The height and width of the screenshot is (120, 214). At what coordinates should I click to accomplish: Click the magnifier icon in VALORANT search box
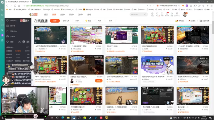point(145,14)
